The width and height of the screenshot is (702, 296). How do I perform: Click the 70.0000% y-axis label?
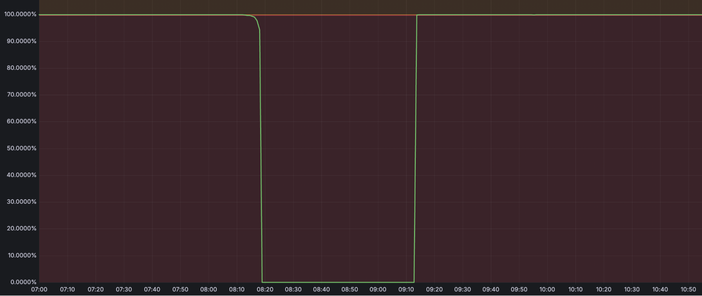pos(21,94)
